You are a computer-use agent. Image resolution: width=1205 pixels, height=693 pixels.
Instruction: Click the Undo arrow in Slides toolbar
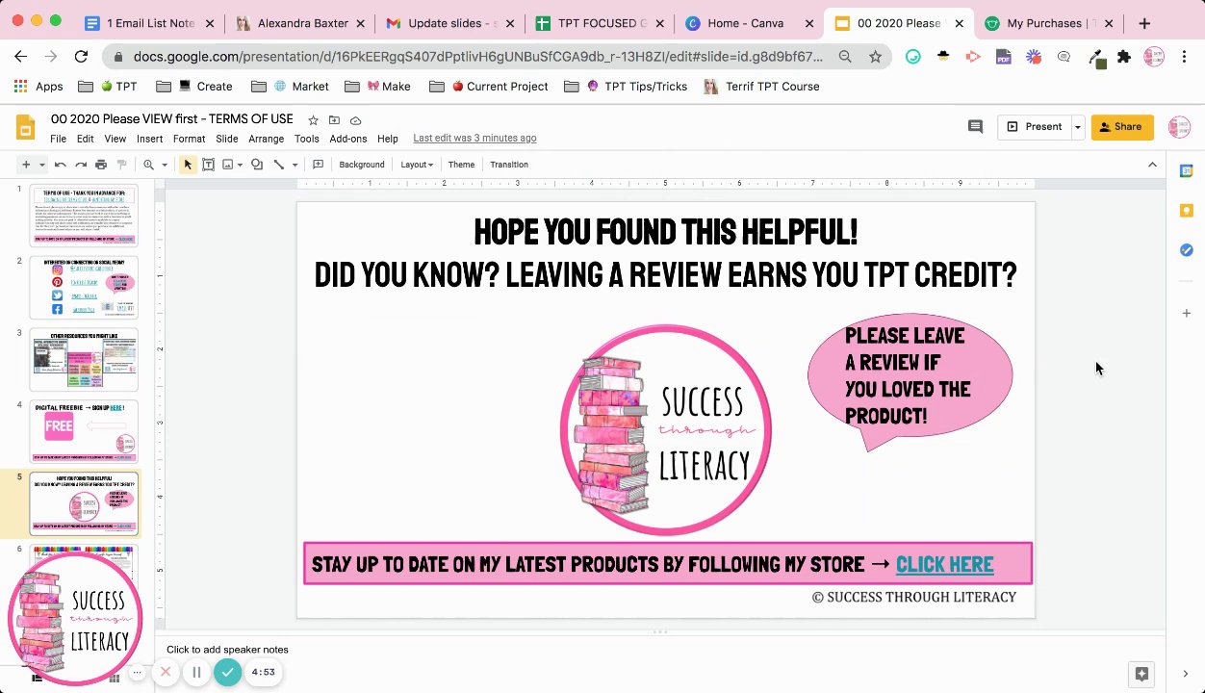tap(60, 165)
